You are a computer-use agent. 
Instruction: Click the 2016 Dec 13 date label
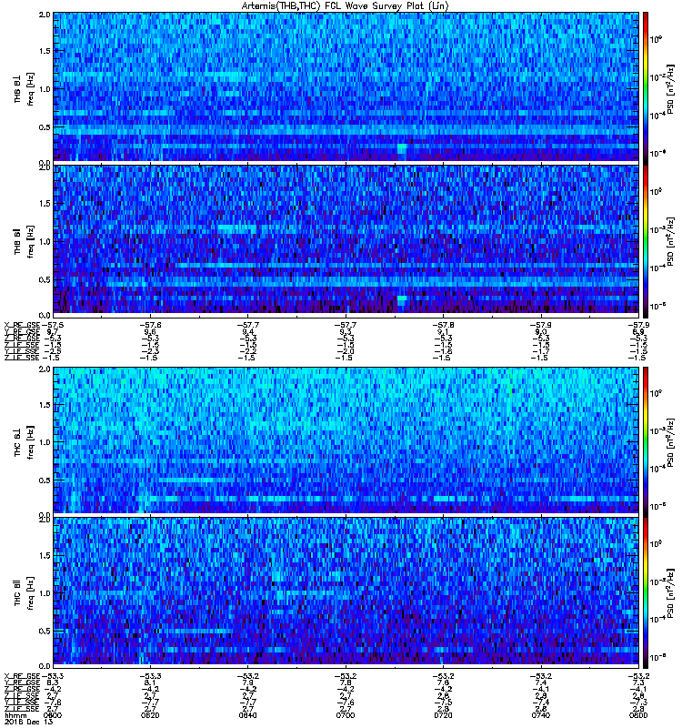click(28, 722)
